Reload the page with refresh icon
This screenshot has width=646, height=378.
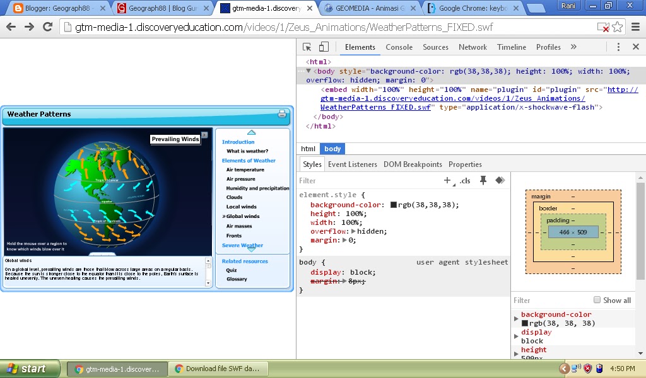pos(48,27)
